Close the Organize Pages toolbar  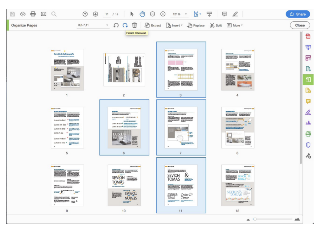[x=300, y=25]
